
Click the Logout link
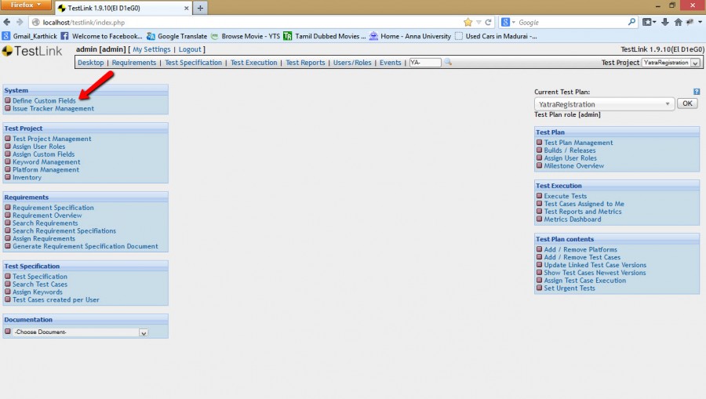click(x=190, y=49)
